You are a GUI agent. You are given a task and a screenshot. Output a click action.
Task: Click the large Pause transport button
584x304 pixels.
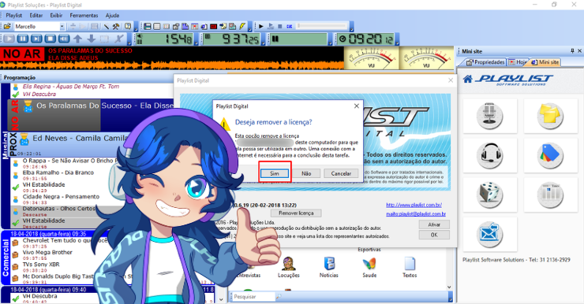[x=23, y=39]
